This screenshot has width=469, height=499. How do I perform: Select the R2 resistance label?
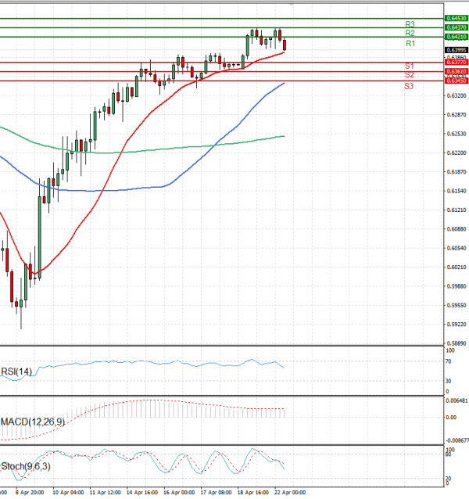tap(410, 33)
